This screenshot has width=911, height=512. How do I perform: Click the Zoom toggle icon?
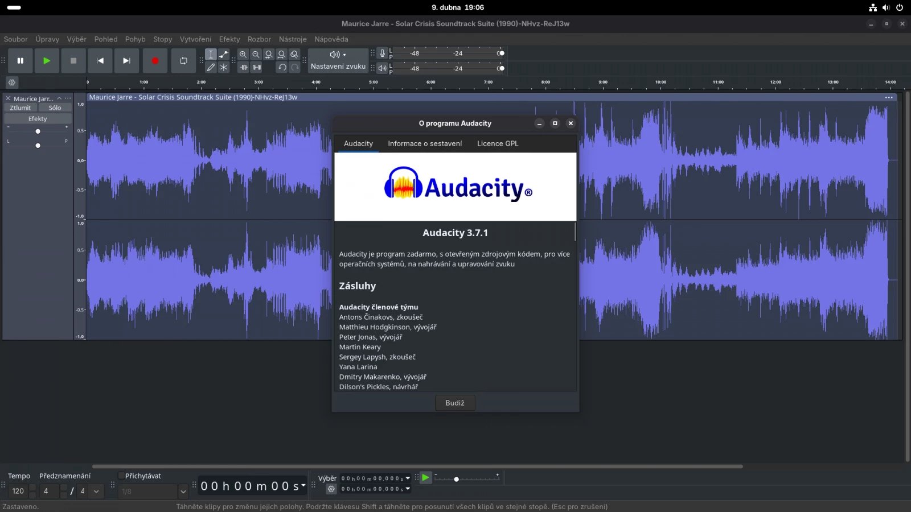pos(294,55)
